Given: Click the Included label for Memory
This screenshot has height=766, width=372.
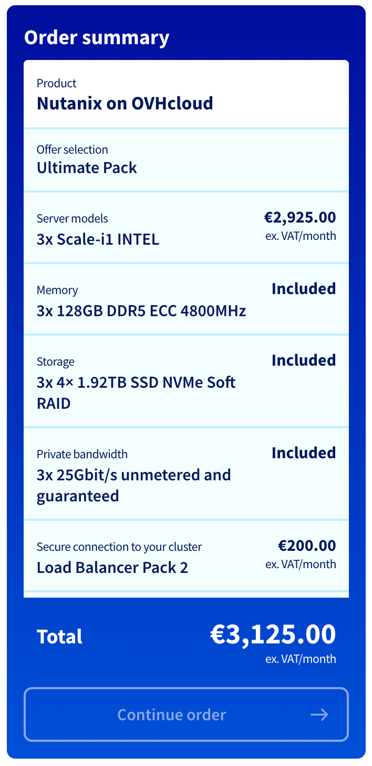Looking at the screenshot, I should coord(303,289).
